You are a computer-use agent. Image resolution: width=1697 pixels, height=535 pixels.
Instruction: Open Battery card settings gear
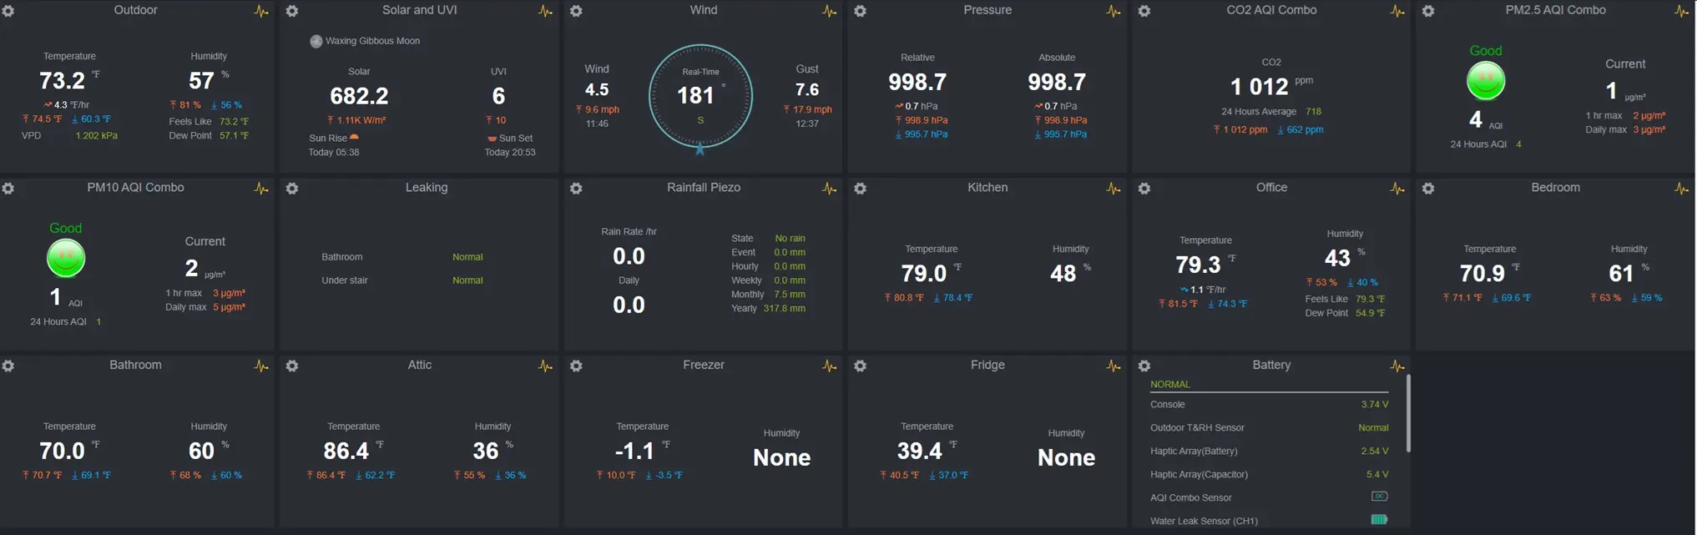(x=1144, y=366)
